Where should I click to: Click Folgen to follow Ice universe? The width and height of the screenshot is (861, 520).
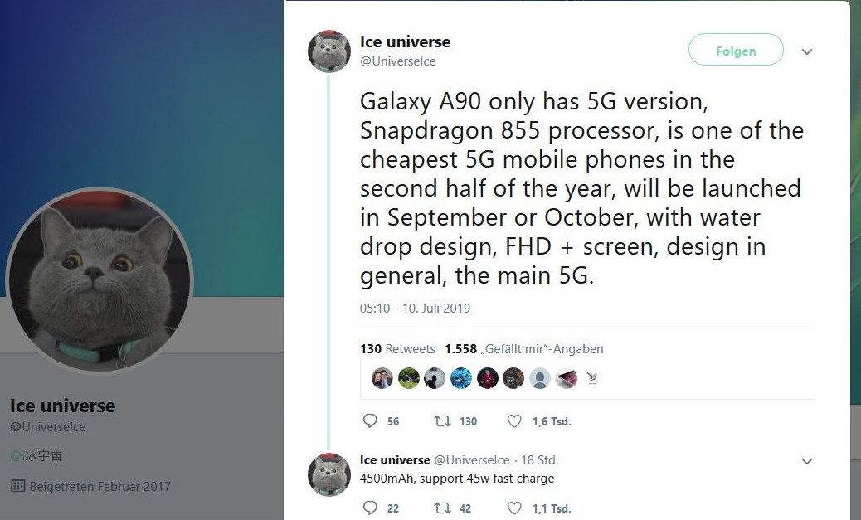tap(736, 50)
